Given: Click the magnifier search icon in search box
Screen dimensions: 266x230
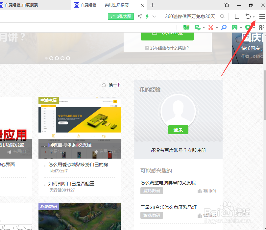Looking at the screenshot, I should click(x=222, y=16).
